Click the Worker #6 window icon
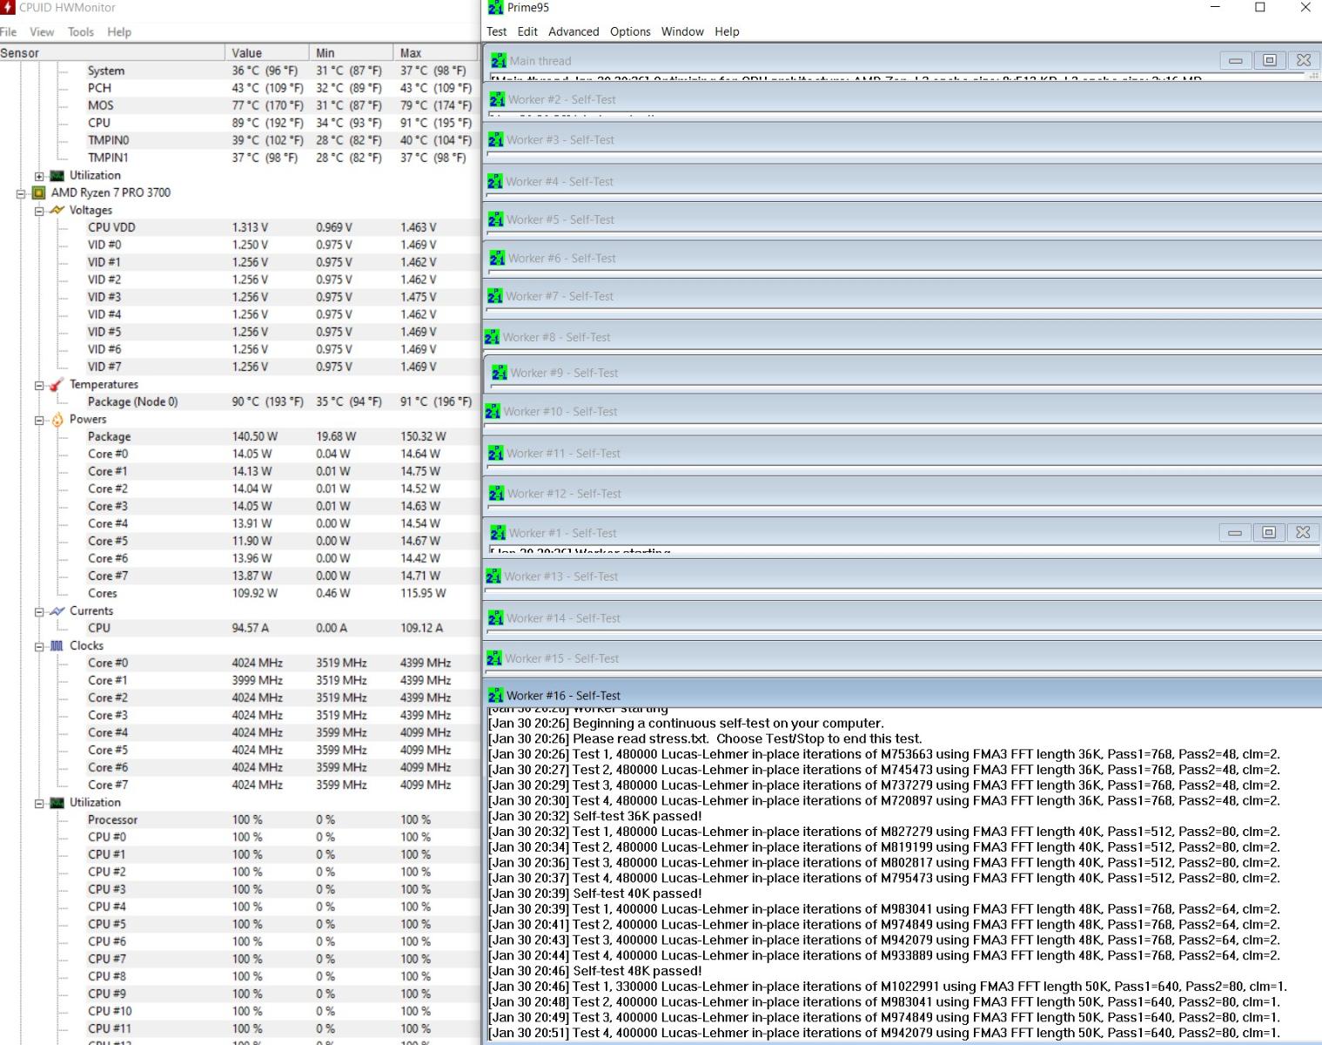The width and height of the screenshot is (1322, 1045). [497, 258]
